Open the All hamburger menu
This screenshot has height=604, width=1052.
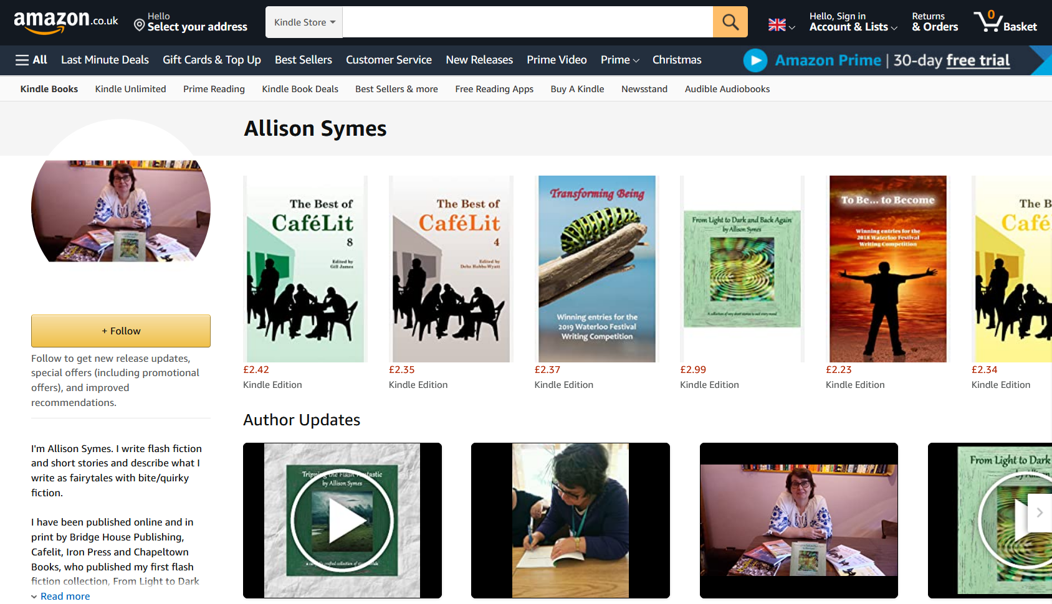click(31, 60)
